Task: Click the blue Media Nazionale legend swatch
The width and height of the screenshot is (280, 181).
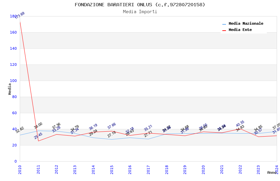Action: click(x=224, y=24)
